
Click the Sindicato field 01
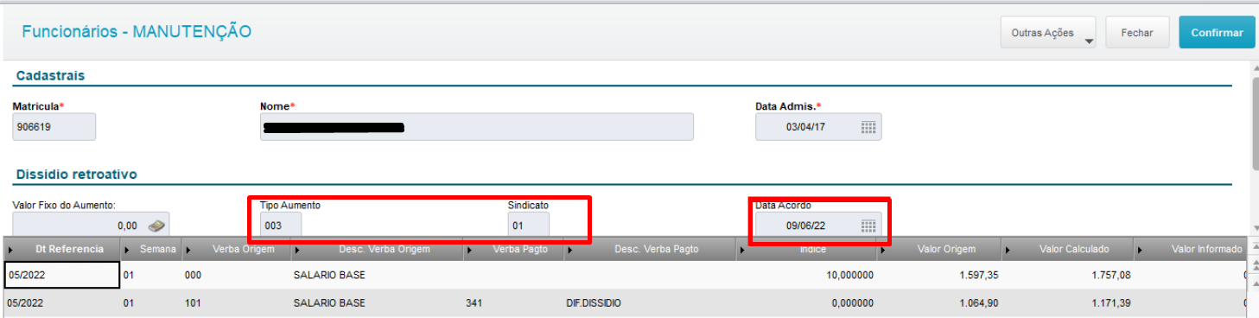529,226
